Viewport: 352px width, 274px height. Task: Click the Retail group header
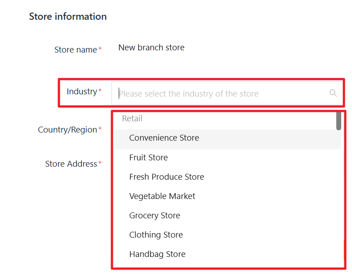click(x=132, y=119)
